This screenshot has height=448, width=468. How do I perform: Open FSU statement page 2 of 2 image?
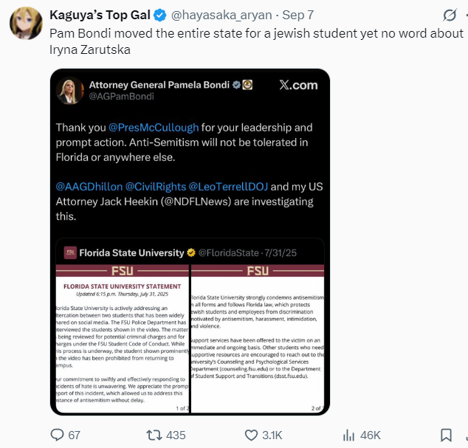click(258, 339)
